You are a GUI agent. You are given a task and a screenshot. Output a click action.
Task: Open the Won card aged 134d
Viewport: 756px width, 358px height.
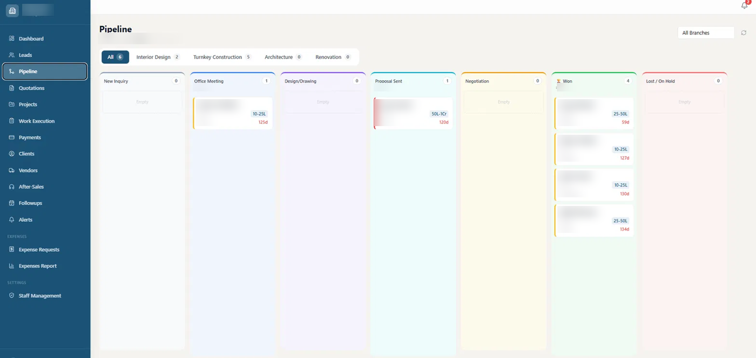point(594,221)
